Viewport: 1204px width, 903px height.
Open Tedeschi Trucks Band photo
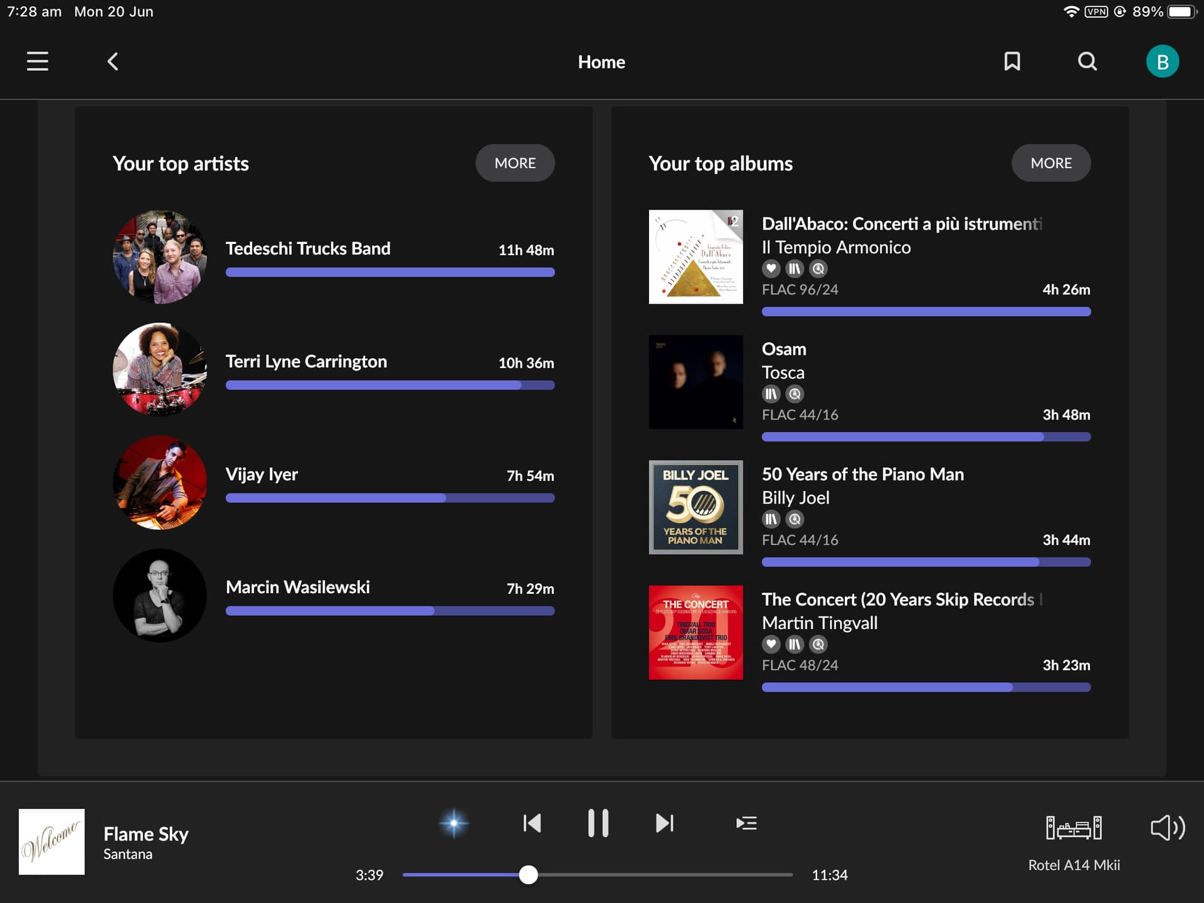click(160, 257)
